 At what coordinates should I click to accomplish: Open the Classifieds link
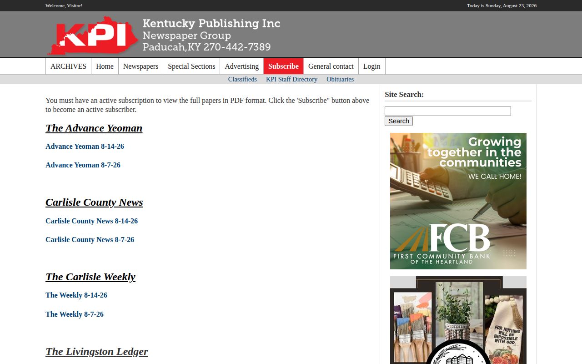242,79
